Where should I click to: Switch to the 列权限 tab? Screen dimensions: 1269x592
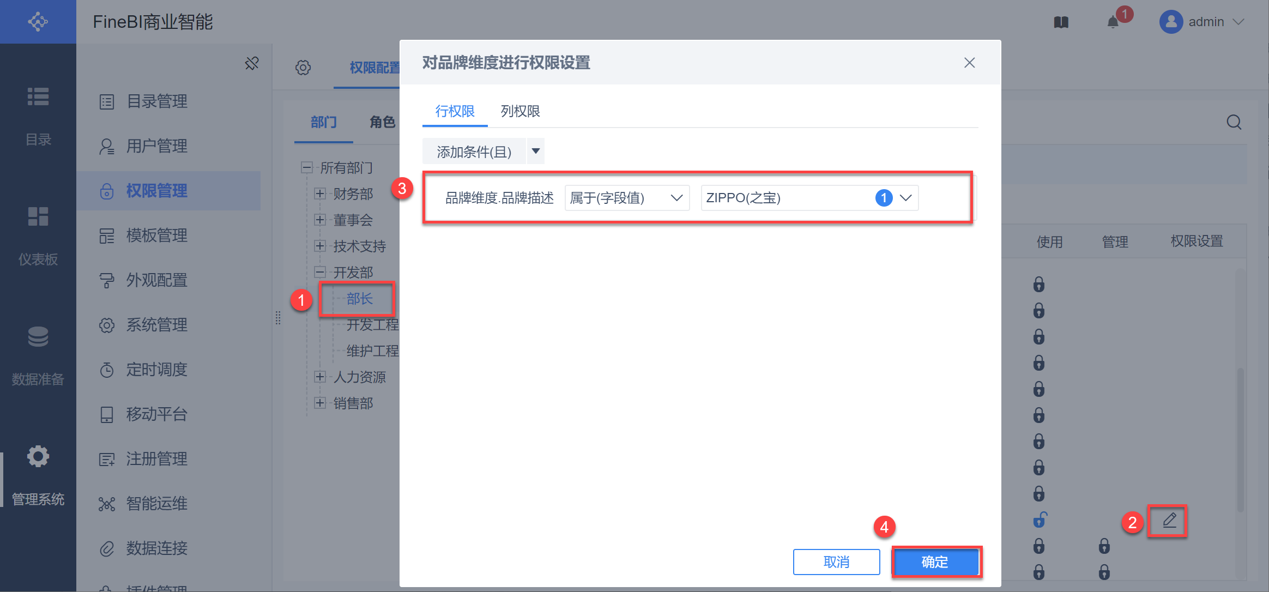pos(520,111)
